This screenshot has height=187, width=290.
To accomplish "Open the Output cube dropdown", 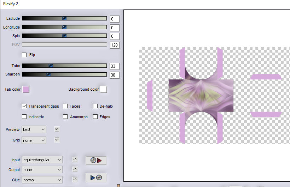I will tap(42, 170).
